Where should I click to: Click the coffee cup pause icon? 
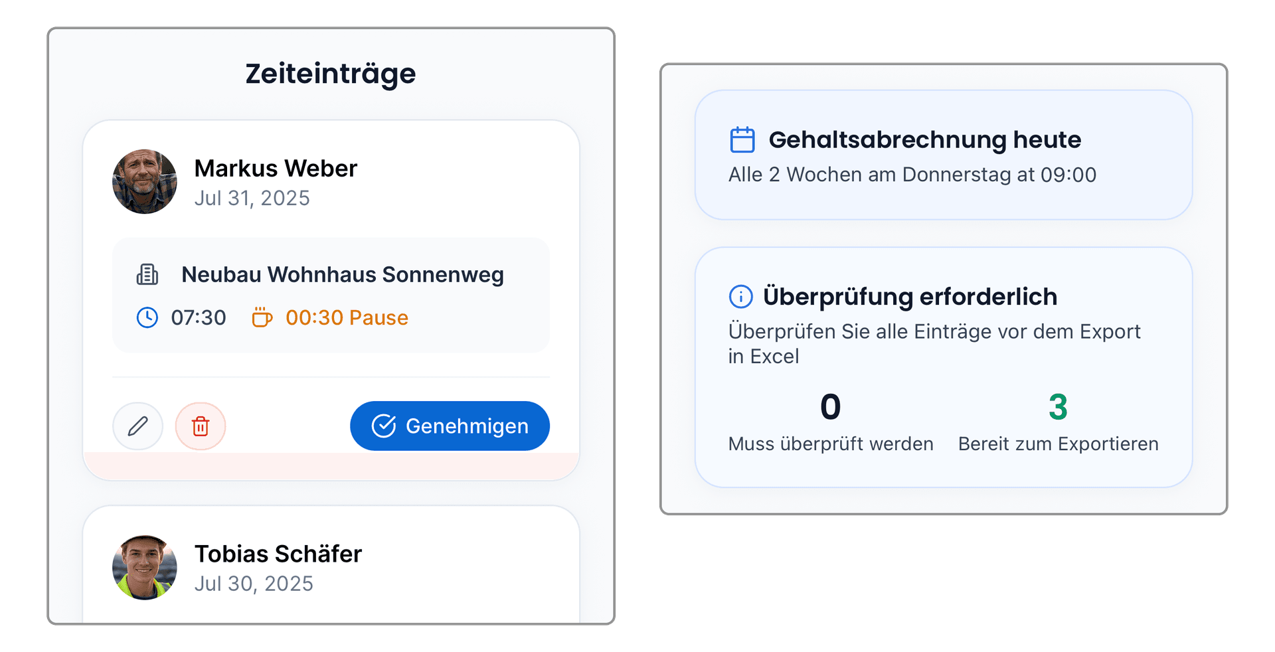pyautogui.click(x=262, y=317)
